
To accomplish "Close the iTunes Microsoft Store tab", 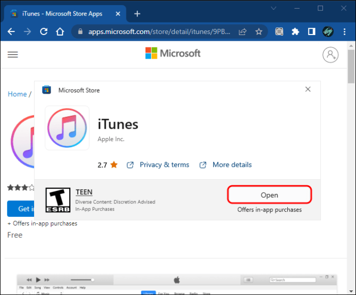I will coord(118,14).
